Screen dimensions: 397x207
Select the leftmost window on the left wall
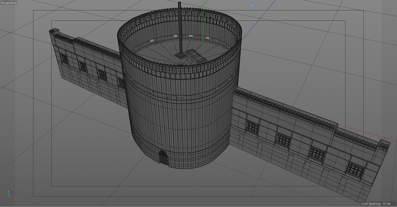coord(65,59)
